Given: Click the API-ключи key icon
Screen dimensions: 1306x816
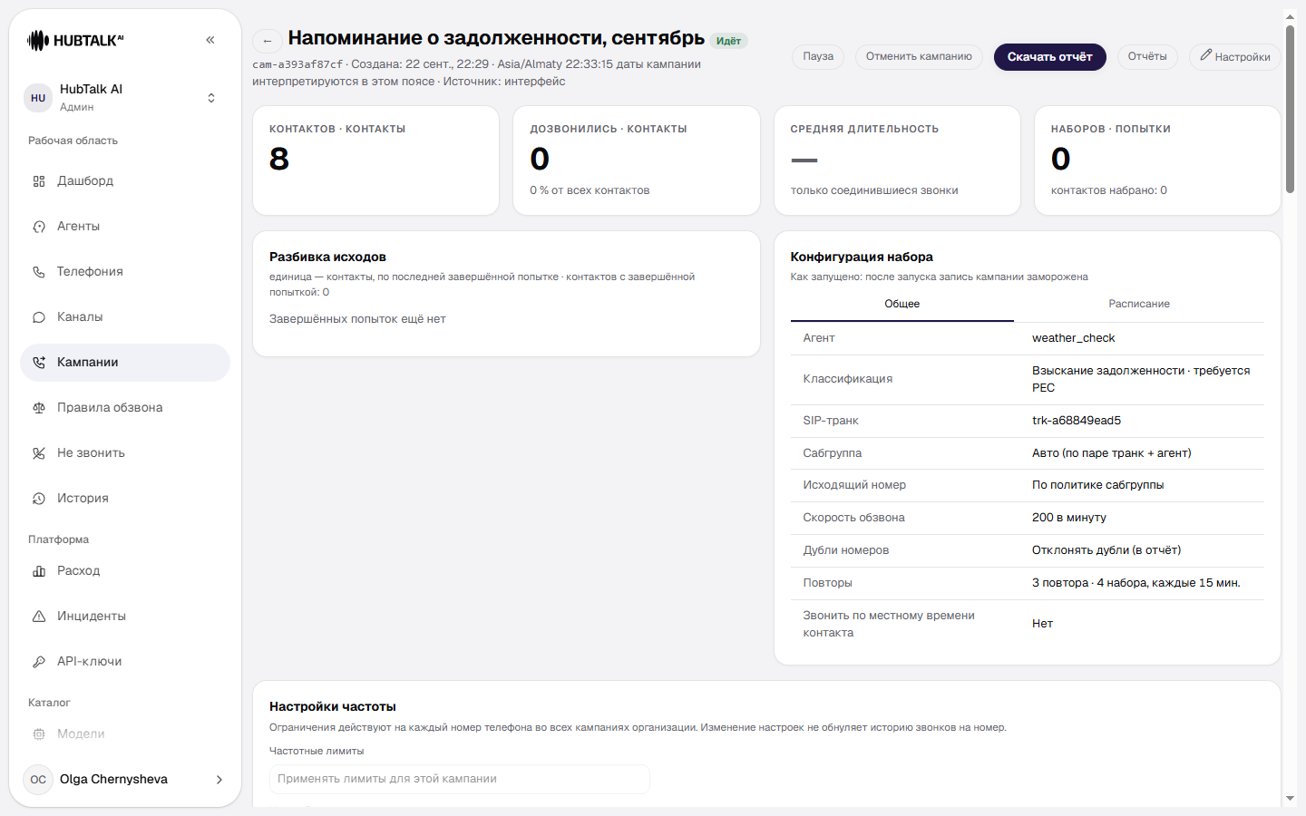Looking at the screenshot, I should pyautogui.click(x=39, y=662).
